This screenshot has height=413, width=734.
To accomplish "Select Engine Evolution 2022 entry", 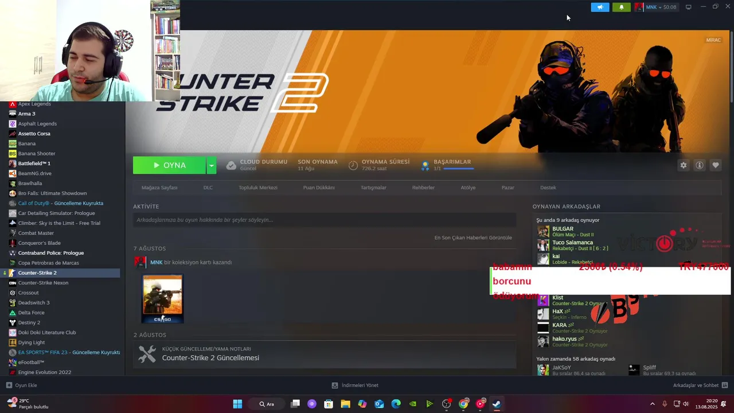I will (x=45, y=372).
